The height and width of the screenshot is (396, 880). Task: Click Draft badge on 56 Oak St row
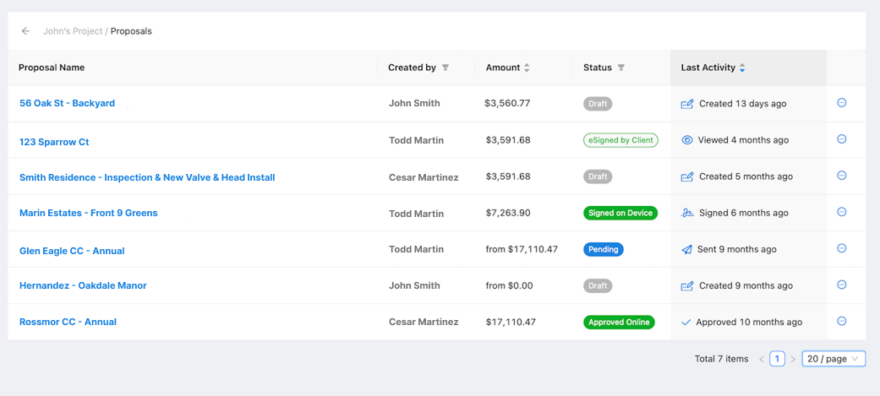pyautogui.click(x=598, y=104)
